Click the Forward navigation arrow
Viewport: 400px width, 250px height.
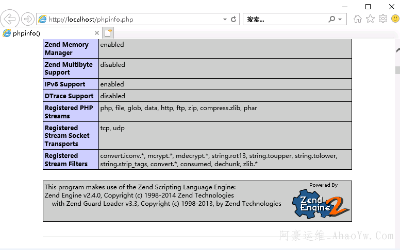[27, 19]
